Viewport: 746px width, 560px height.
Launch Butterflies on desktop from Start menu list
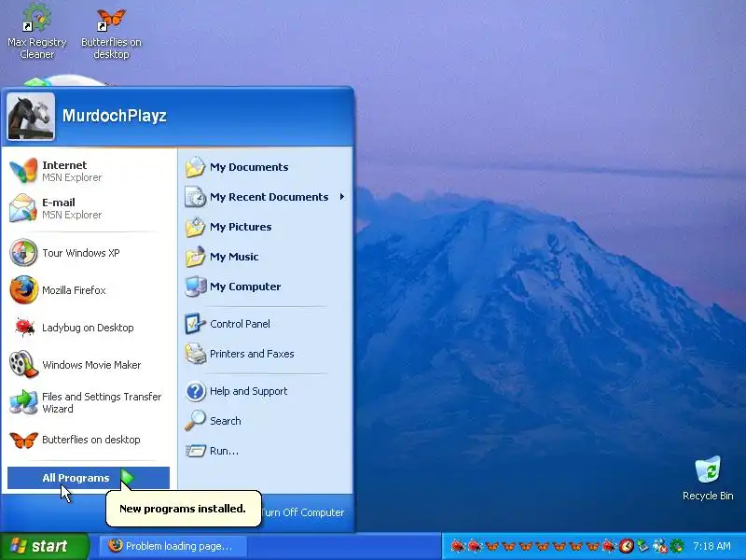tap(89, 440)
